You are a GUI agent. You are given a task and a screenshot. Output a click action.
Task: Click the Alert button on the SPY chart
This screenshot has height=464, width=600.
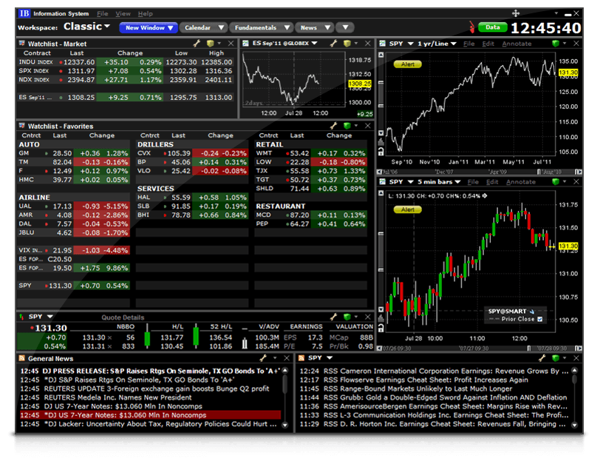(408, 64)
